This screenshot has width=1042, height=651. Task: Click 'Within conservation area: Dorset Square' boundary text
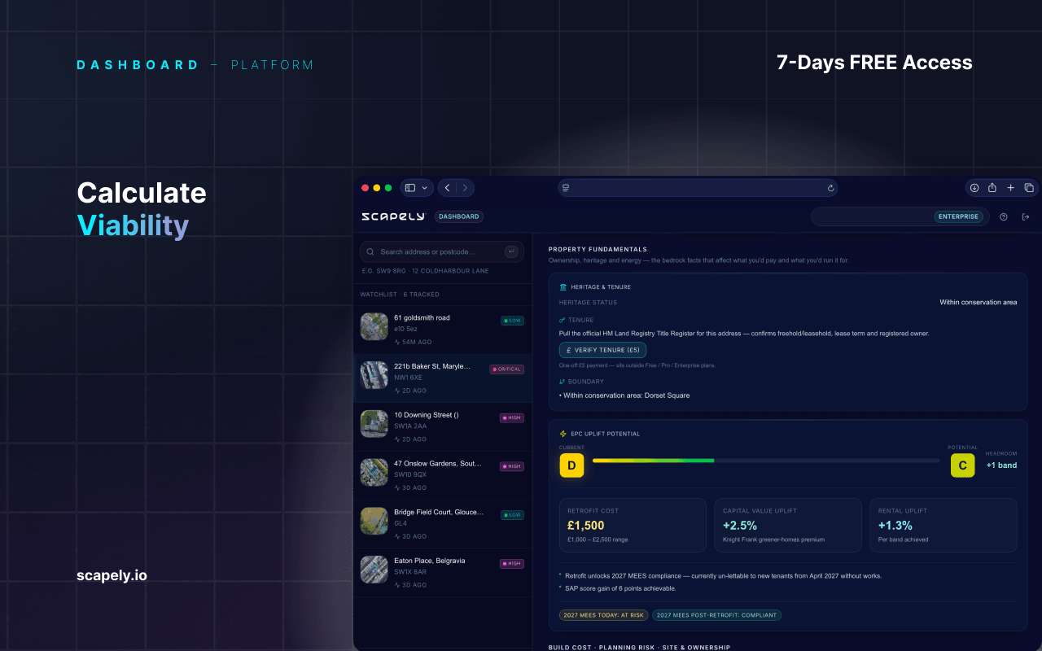[x=624, y=395]
